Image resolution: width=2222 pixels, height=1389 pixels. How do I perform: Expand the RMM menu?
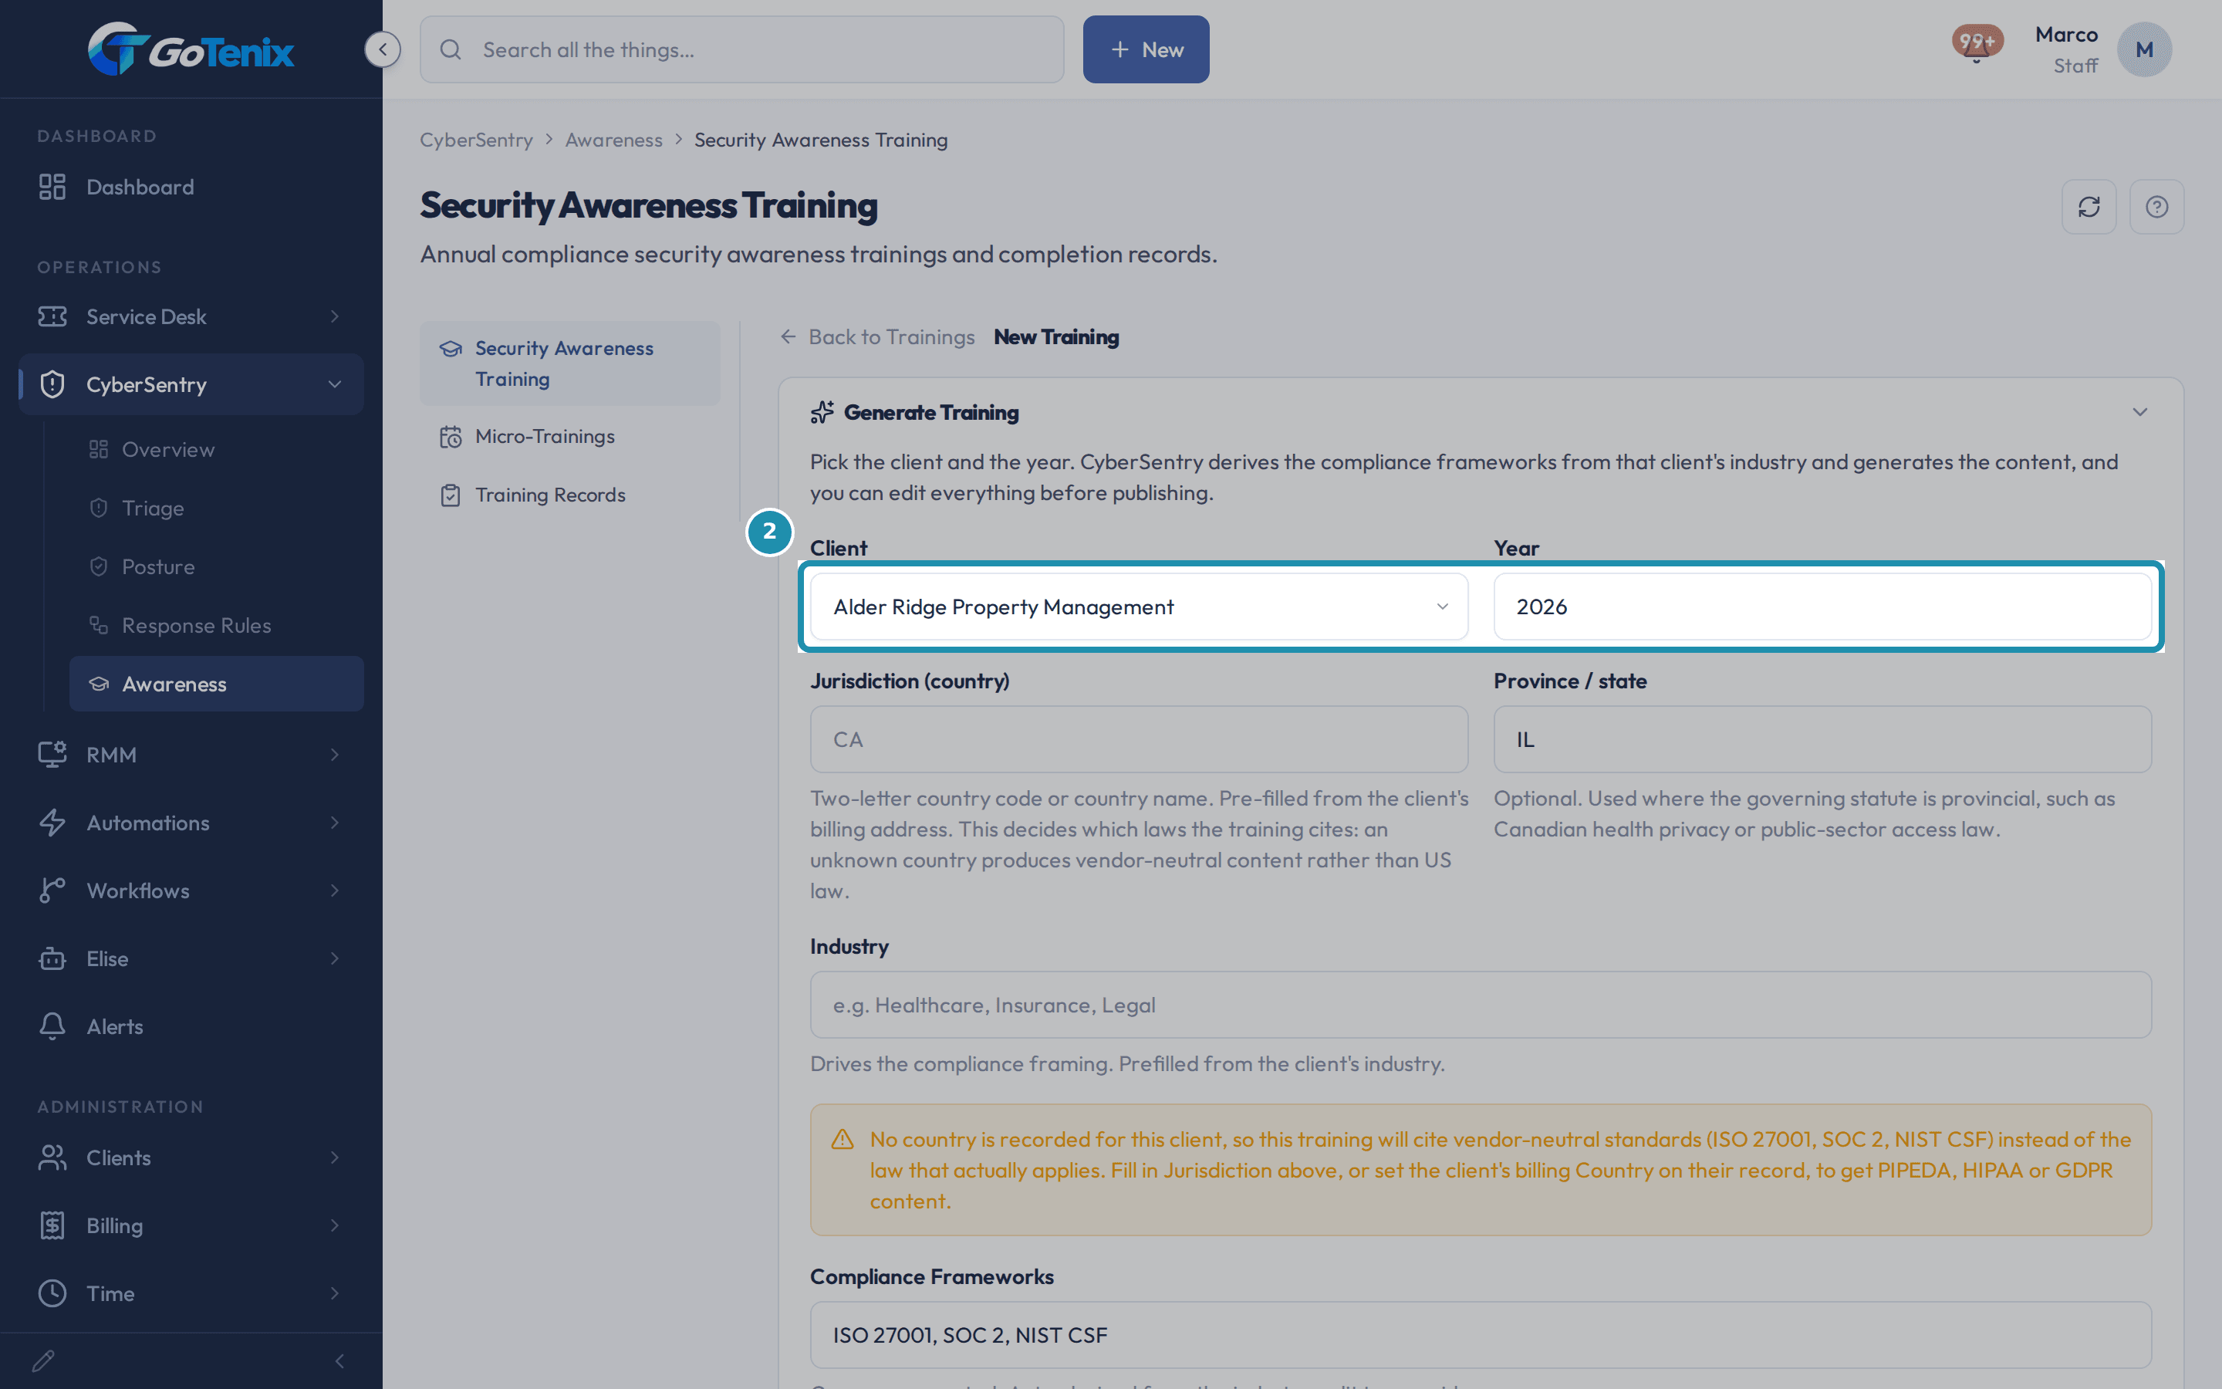(x=191, y=754)
